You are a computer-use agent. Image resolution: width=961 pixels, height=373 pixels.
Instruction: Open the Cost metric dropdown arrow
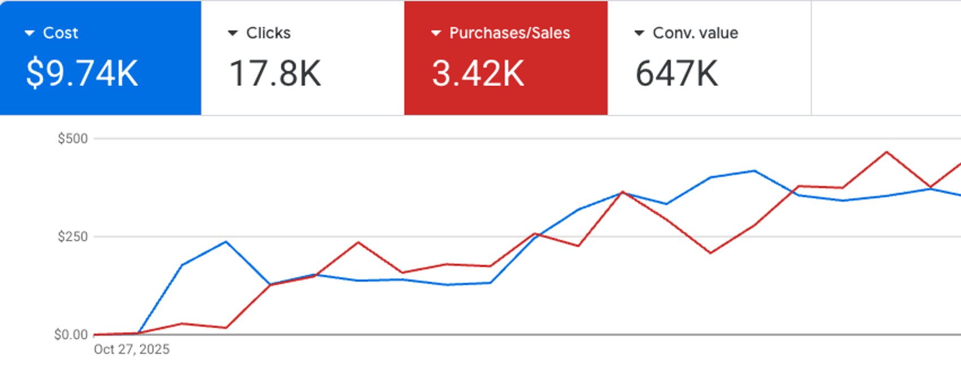(x=29, y=33)
